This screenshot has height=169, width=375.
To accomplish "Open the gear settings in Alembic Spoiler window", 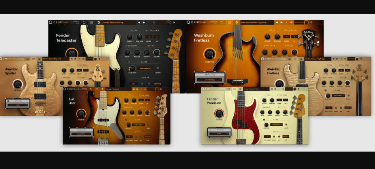I will [100, 59].
